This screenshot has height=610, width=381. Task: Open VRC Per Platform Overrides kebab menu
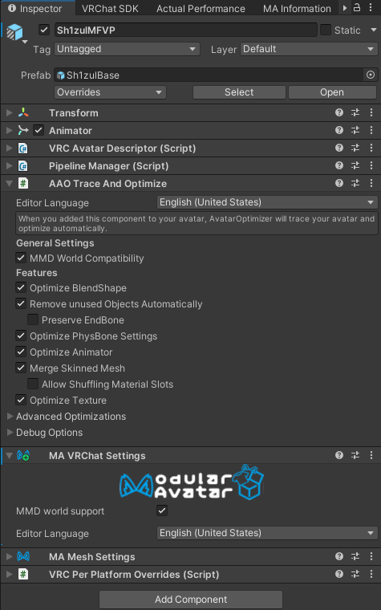point(371,574)
